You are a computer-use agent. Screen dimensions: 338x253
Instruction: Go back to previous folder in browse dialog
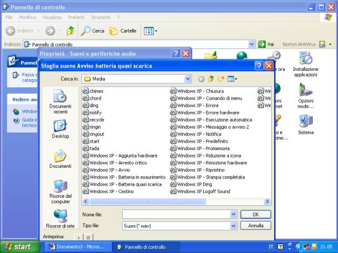click(x=201, y=79)
